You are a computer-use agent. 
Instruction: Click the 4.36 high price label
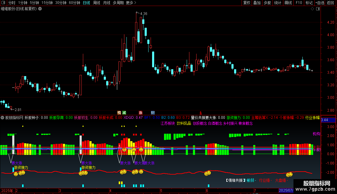[143, 13]
